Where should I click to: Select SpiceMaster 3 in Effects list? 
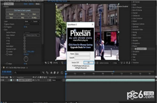142,49
